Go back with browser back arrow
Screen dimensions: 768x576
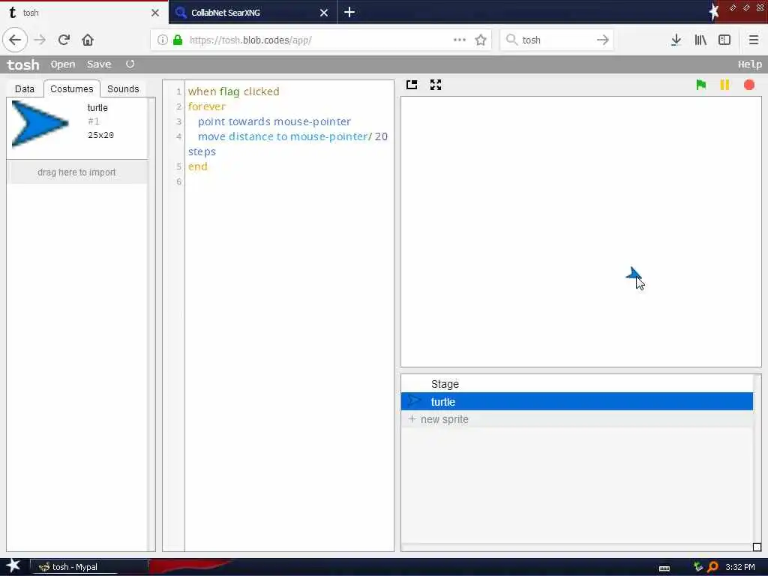(15, 40)
